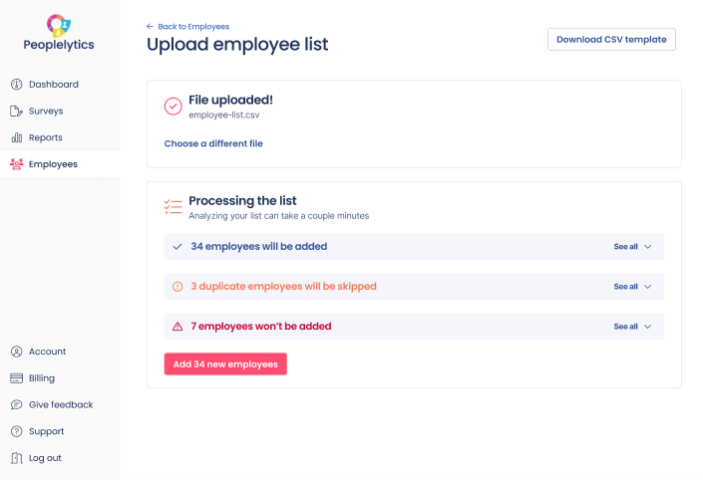The height and width of the screenshot is (480, 703).
Task: Expand See all for employees not added
Action: [x=632, y=327]
